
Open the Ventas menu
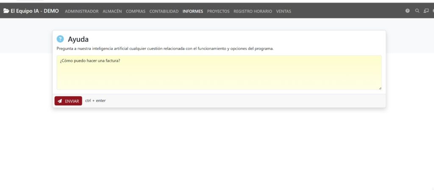click(x=284, y=11)
